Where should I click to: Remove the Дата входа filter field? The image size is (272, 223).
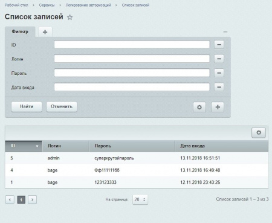[219, 87]
